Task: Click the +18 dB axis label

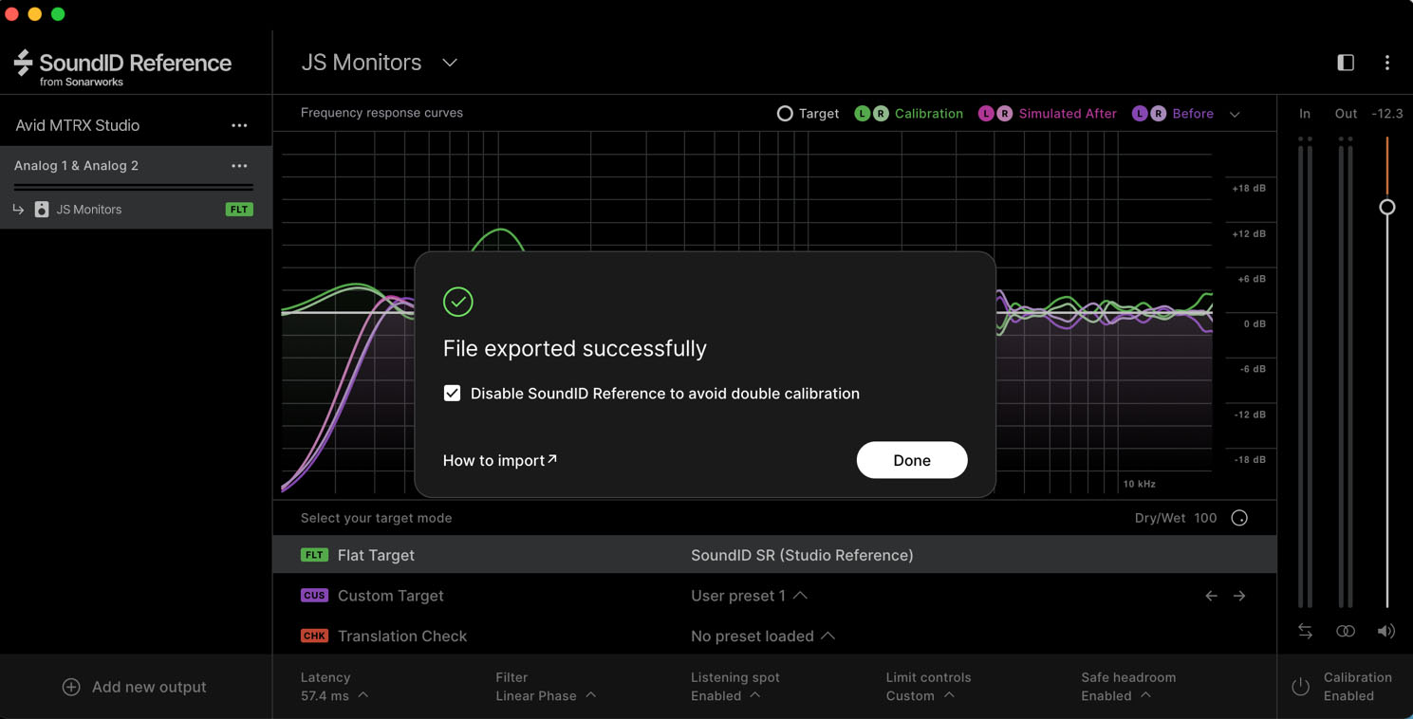Action: (1249, 188)
